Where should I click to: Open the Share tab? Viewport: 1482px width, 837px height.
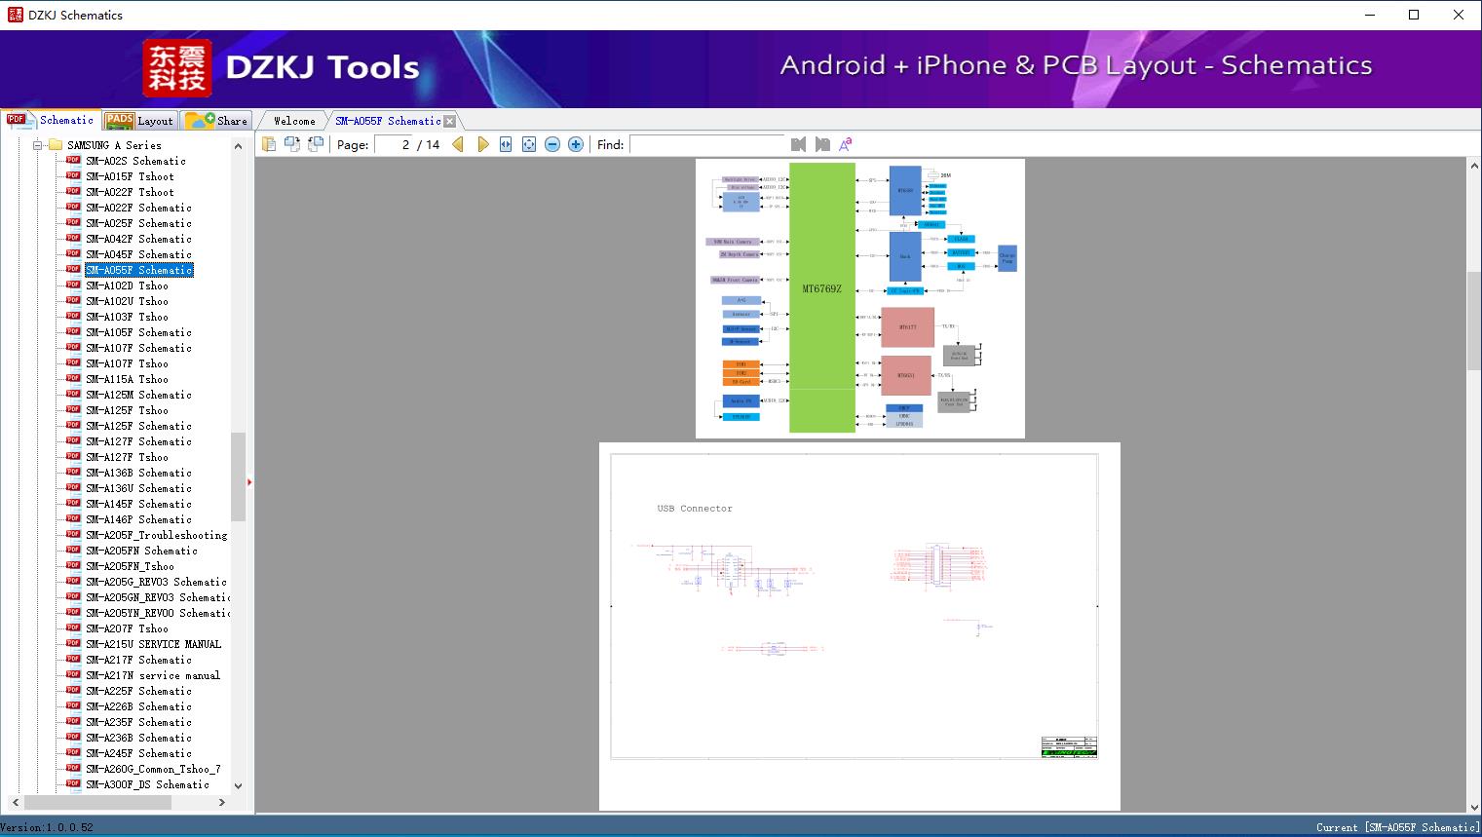click(216, 121)
